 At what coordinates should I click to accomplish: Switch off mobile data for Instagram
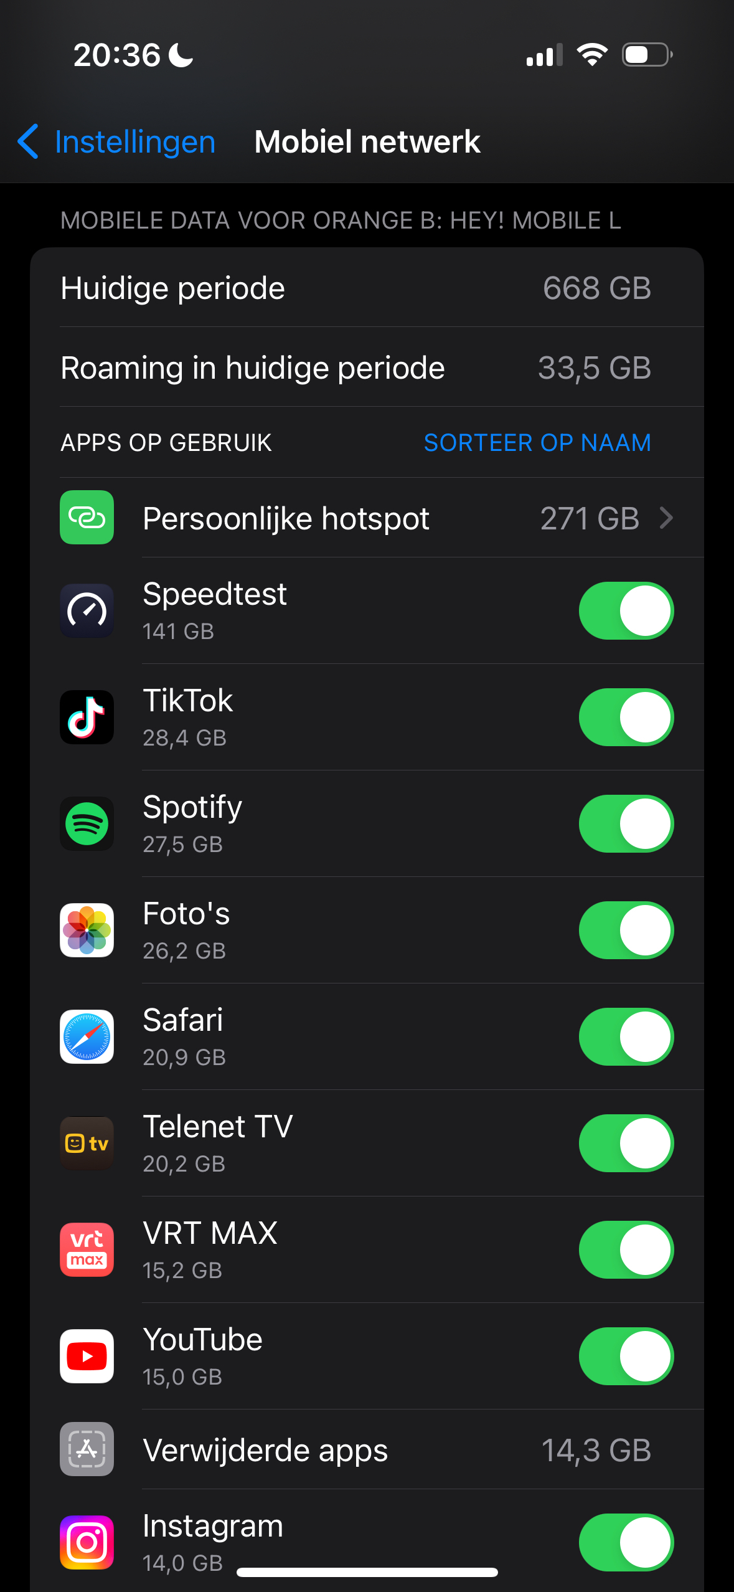(x=626, y=1542)
